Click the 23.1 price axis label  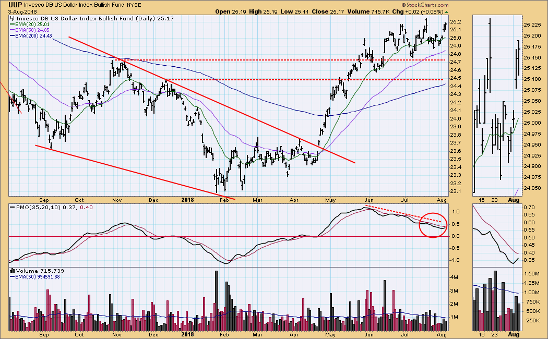click(x=456, y=191)
